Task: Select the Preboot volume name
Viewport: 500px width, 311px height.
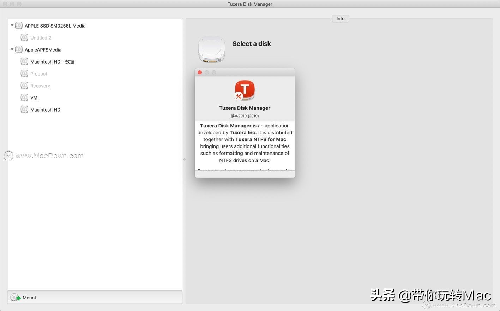Action: tap(39, 74)
